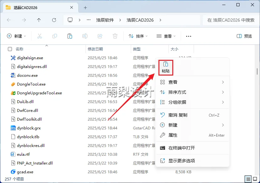
Task: Click the 2025/3/22 10:38 date of eula.rtf
Action: (102, 154)
